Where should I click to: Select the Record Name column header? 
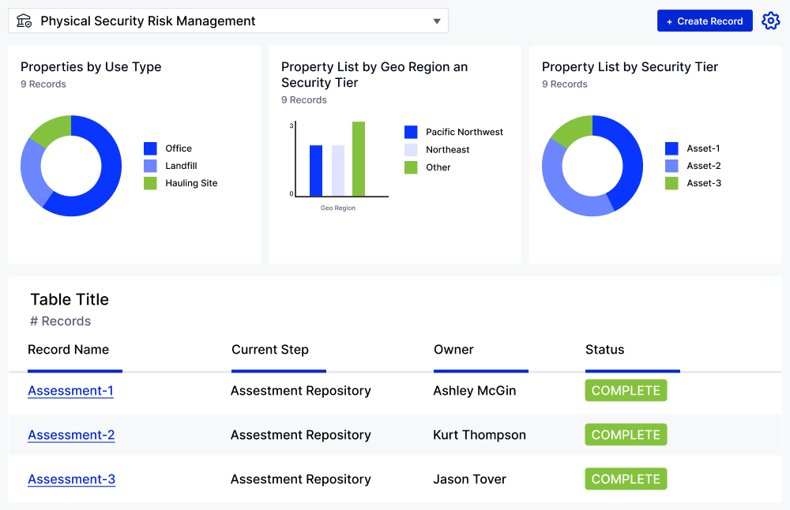(x=69, y=350)
